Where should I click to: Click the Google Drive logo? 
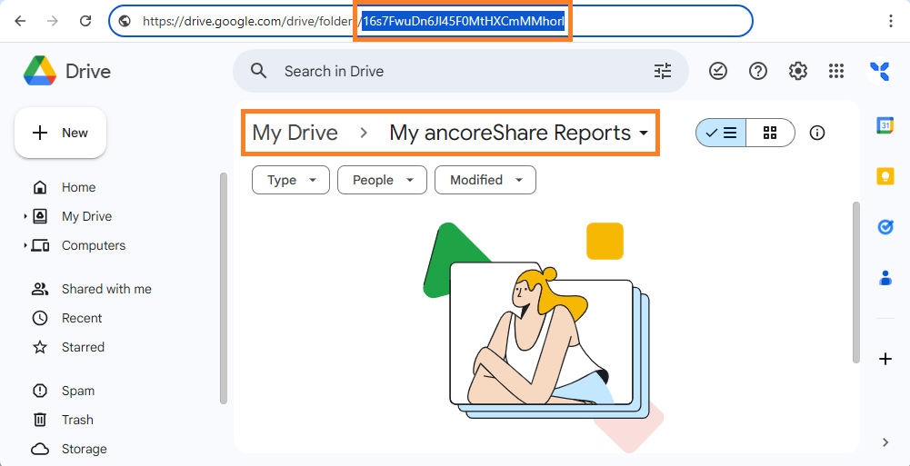pyautogui.click(x=40, y=71)
